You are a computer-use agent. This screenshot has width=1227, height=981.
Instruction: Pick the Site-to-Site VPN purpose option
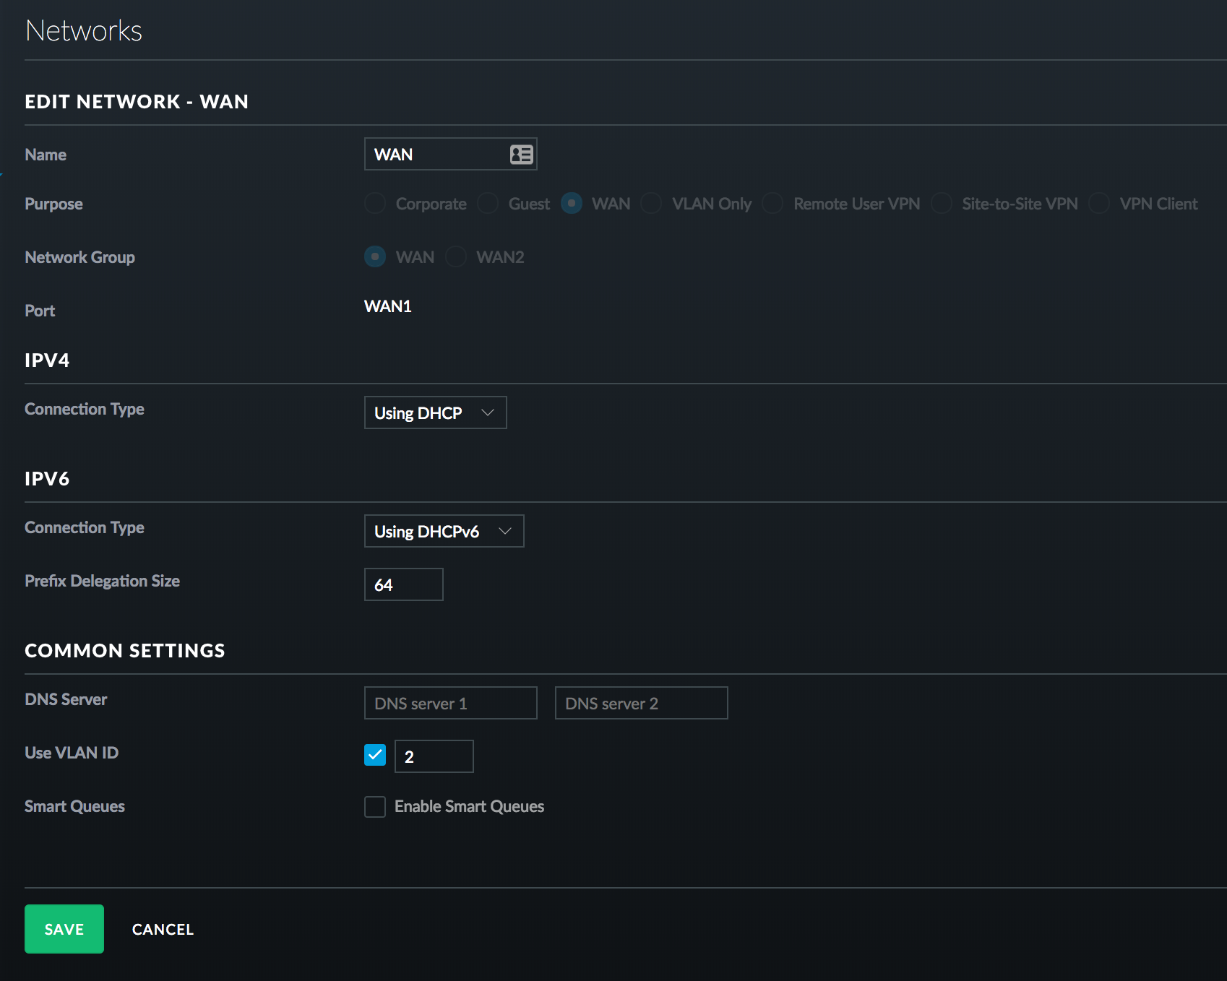tap(942, 204)
